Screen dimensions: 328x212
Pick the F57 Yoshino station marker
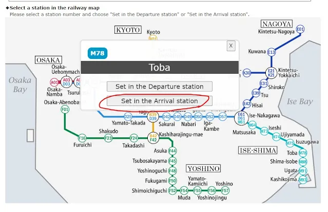(x=225, y=190)
